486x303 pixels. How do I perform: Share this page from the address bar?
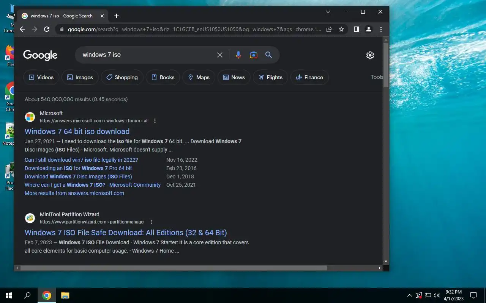pyautogui.click(x=329, y=29)
